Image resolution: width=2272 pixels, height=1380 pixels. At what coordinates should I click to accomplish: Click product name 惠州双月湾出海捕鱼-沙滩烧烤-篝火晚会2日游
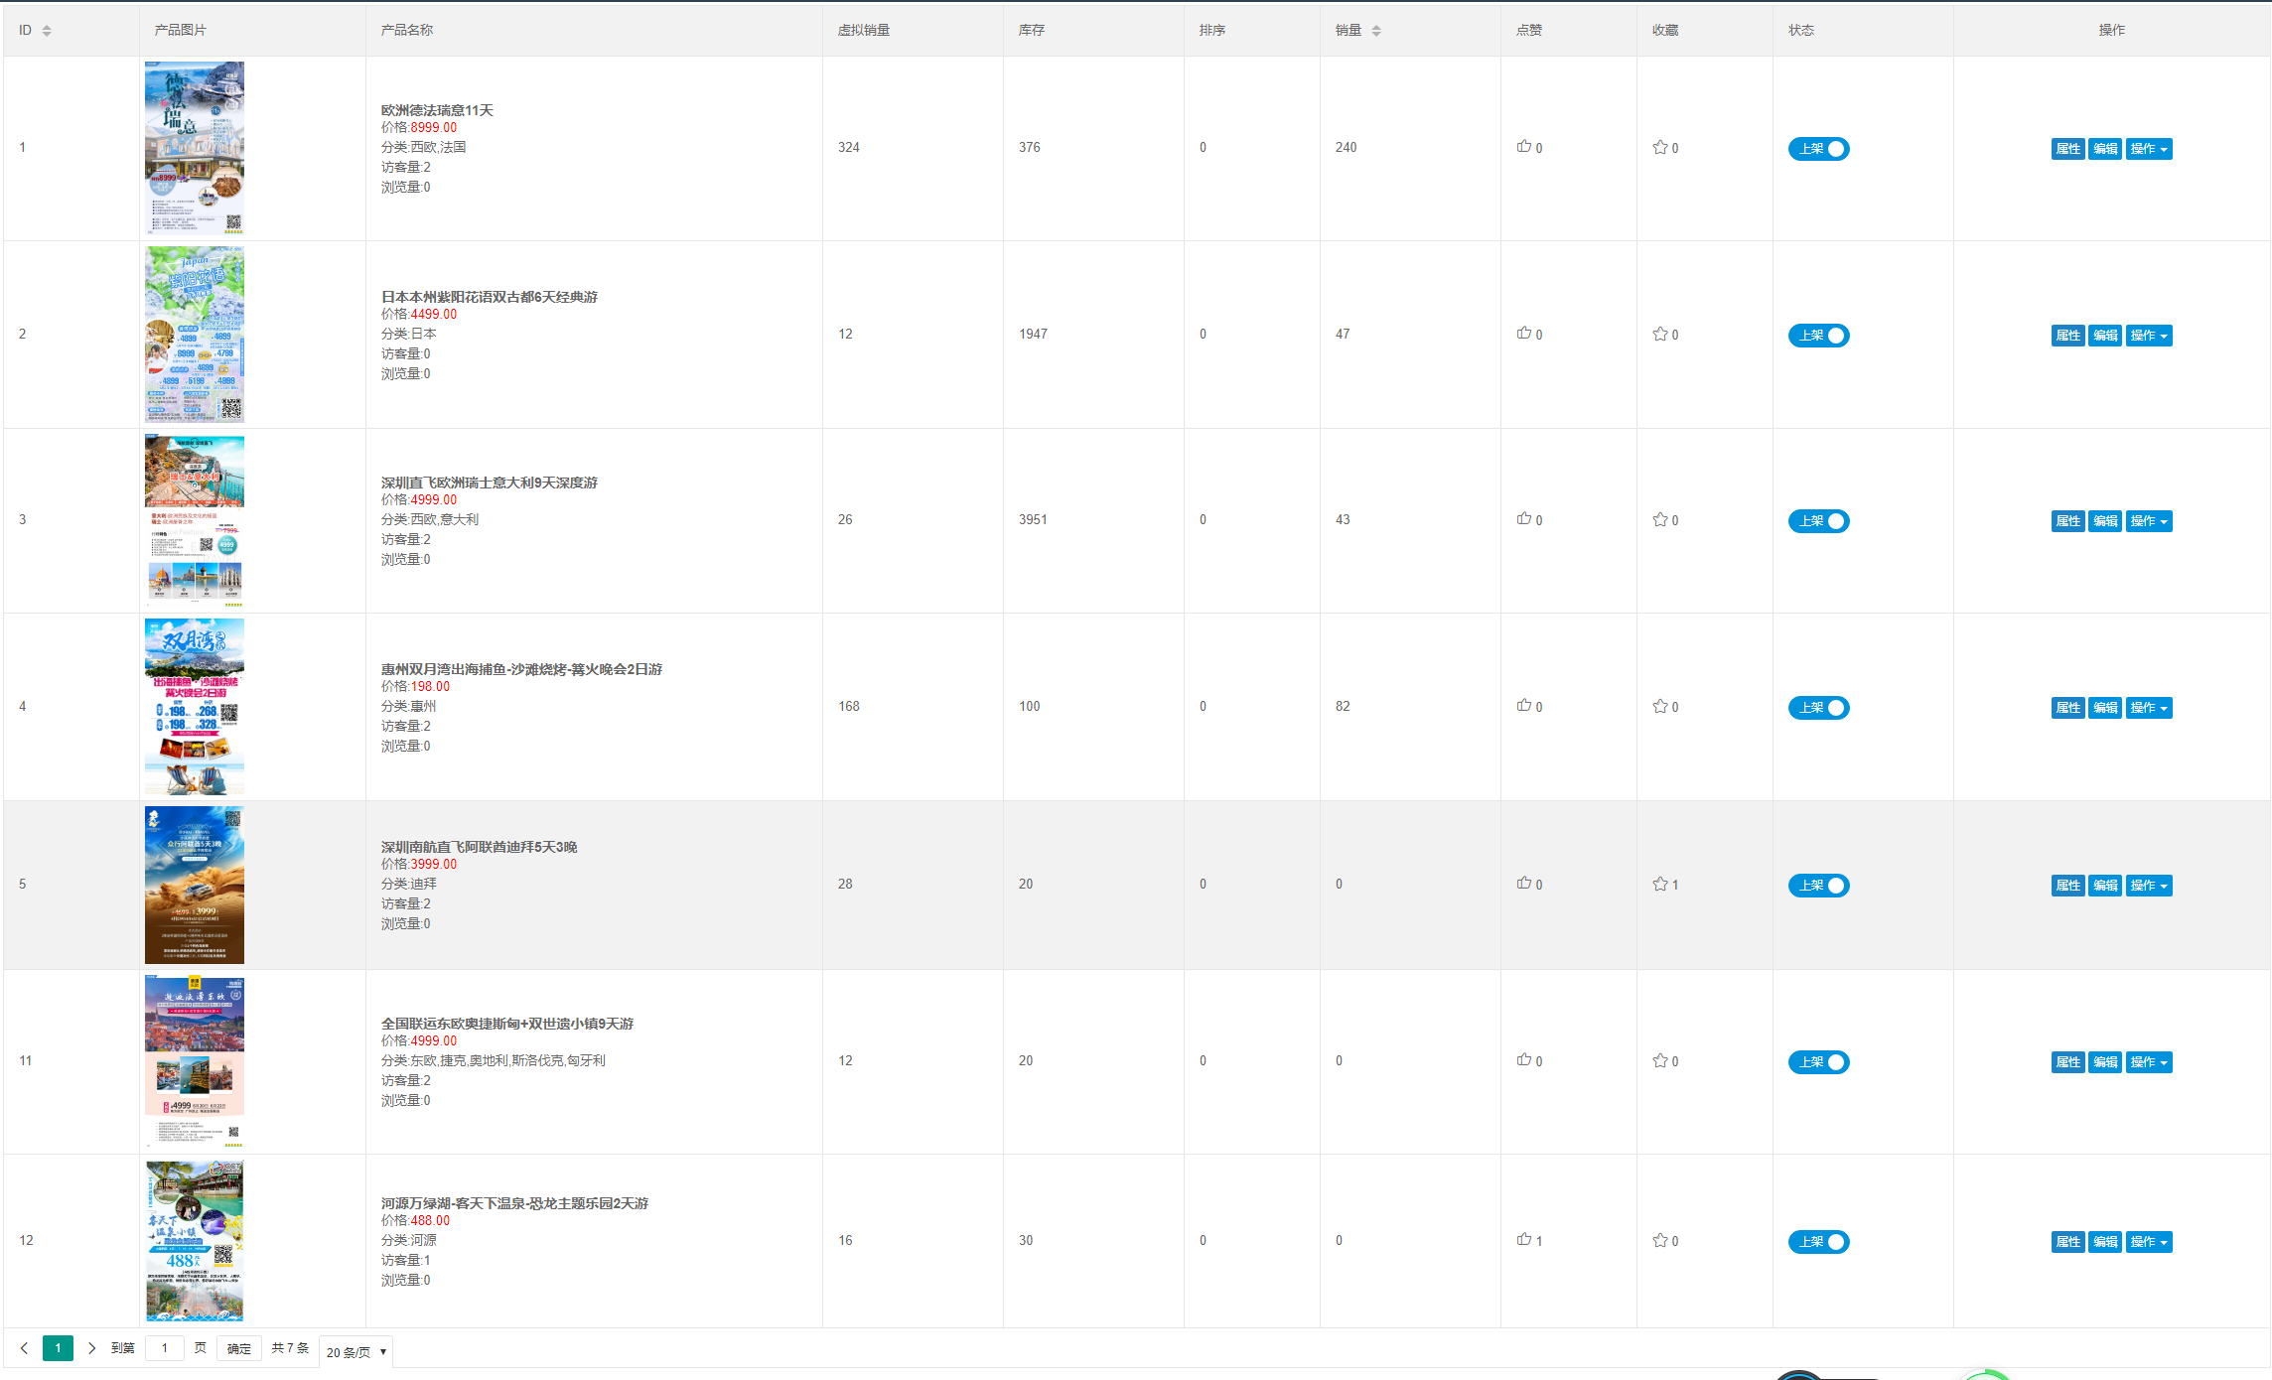(521, 669)
